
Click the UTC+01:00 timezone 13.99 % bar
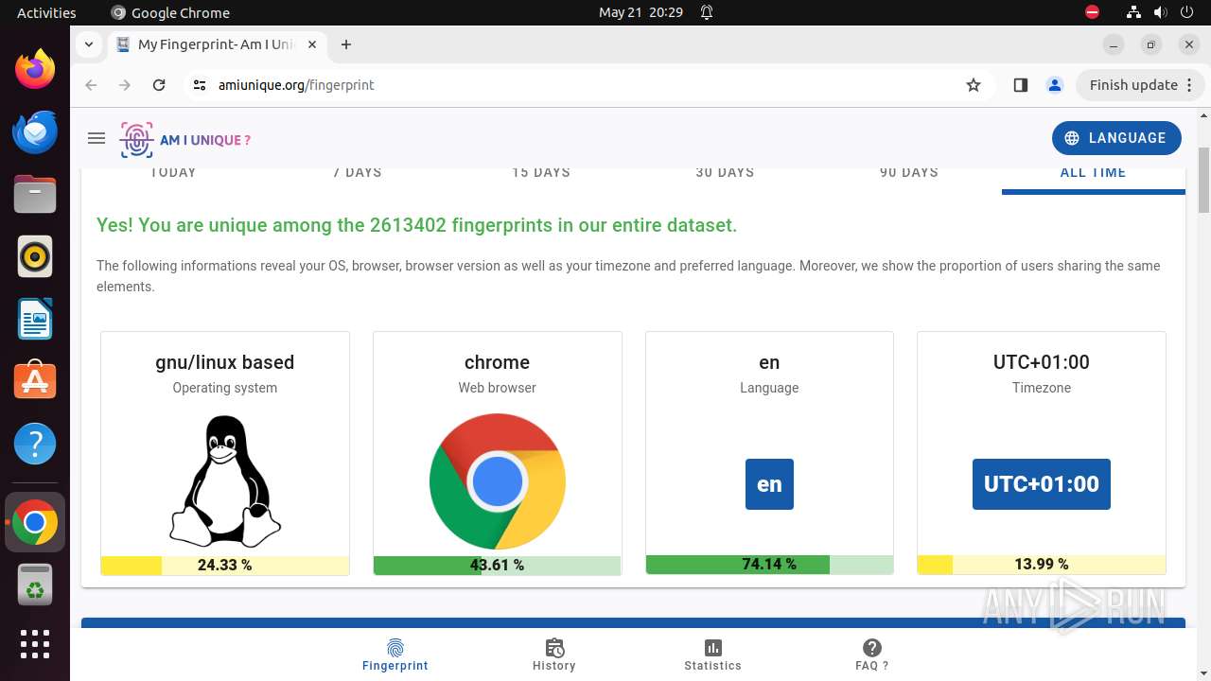tap(1042, 564)
